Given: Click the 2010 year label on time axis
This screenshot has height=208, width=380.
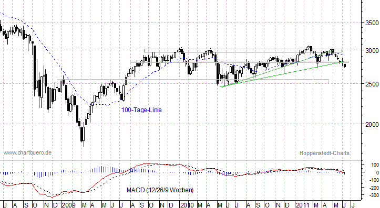Looking at the screenshot, I should pyautogui.click(x=187, y=205).
